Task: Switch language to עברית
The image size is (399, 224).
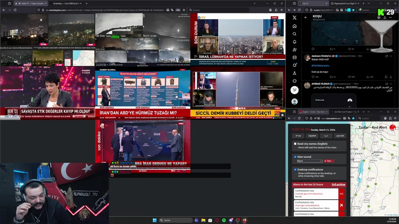Action: (x=298, y=136)
